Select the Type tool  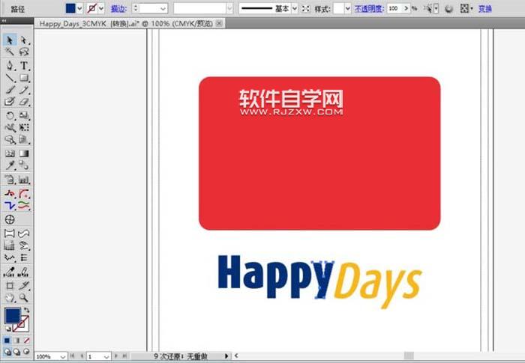[x=24, y=65]
